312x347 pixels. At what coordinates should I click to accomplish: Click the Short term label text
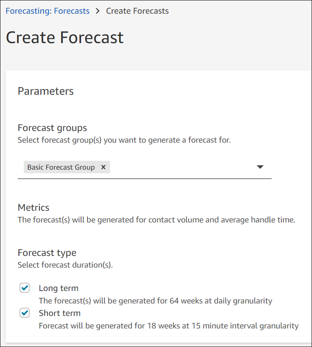tap(59, 313)
